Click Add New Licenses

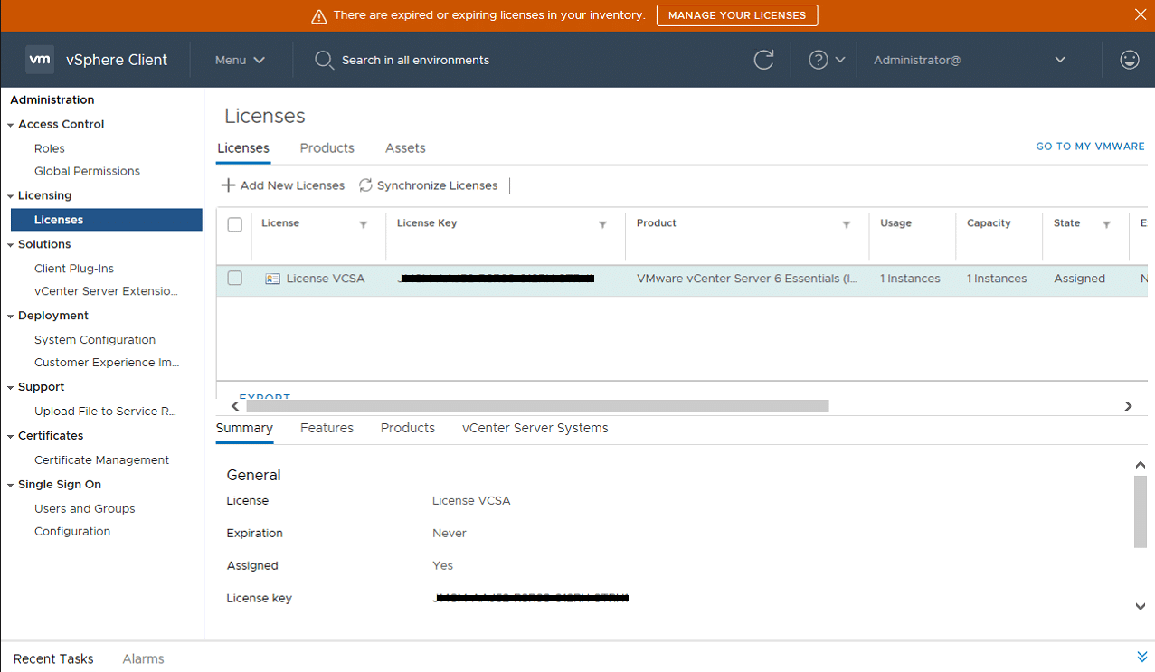pos(283,185)
